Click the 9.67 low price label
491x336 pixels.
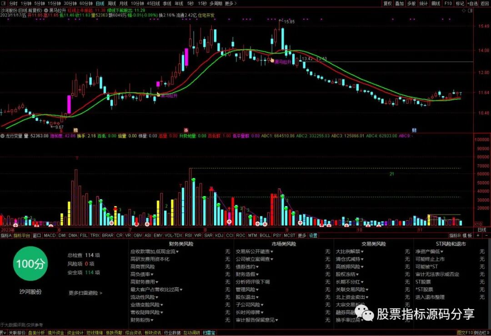[59, 127]
